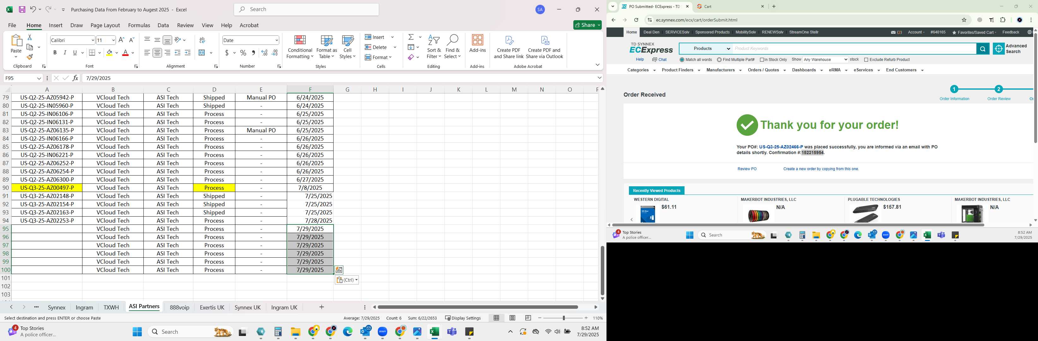This screenshot has width=1038, height=341.
Task: Expand Paste Options (Ctrl) dropdown
Action: 347,280
